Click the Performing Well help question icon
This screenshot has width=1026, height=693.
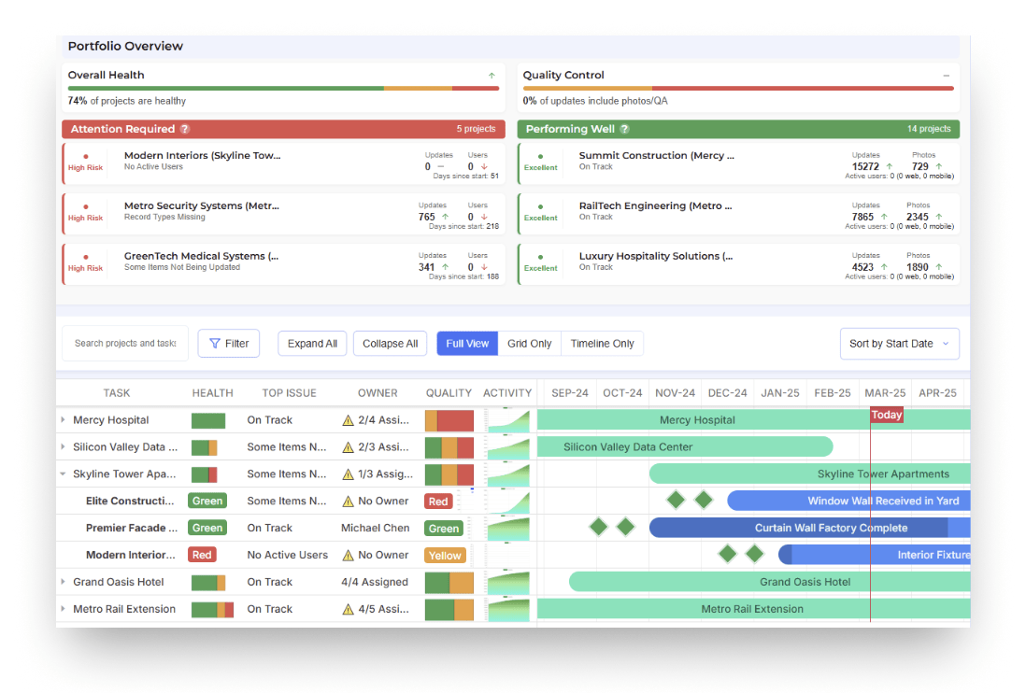tap(625, 129)
